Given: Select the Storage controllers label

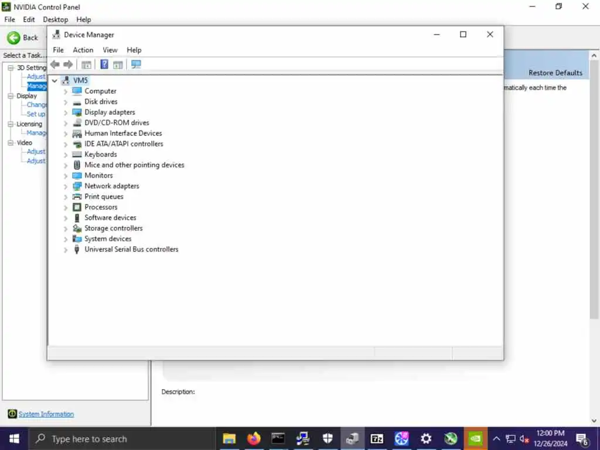Looking at the screenshot, I should tap(114, 228).
